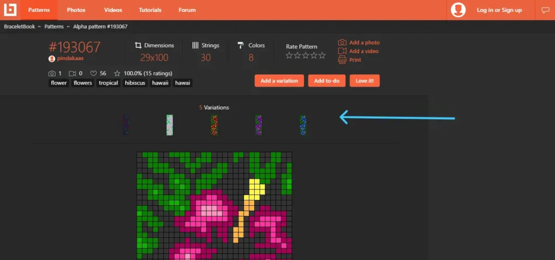Click the printer icon
The height and width of the screenshot is (260, 555).
click(x=342, y=60)
